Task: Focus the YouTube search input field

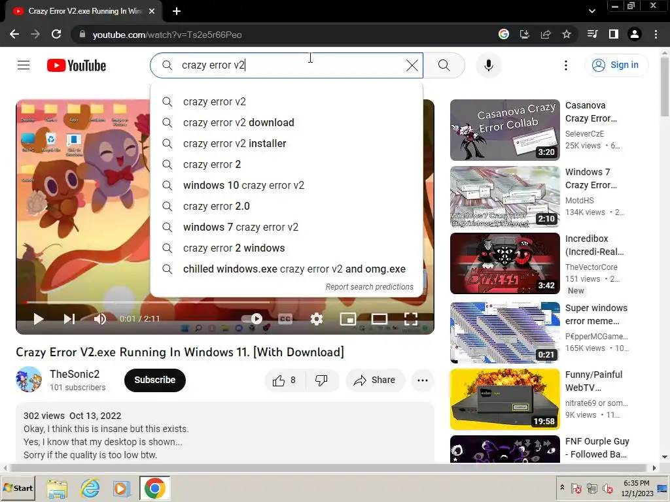Action: point(287,65)
